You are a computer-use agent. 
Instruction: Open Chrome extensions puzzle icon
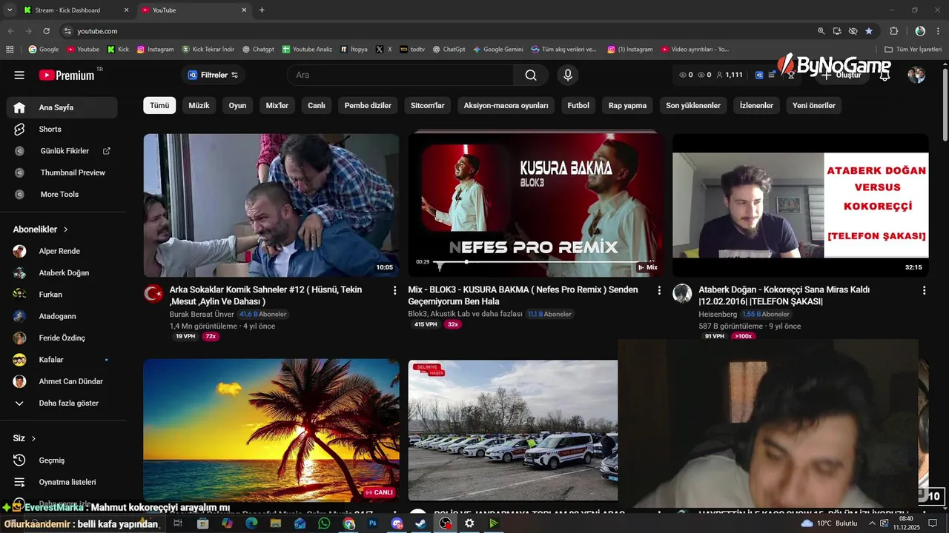[893, 31]
